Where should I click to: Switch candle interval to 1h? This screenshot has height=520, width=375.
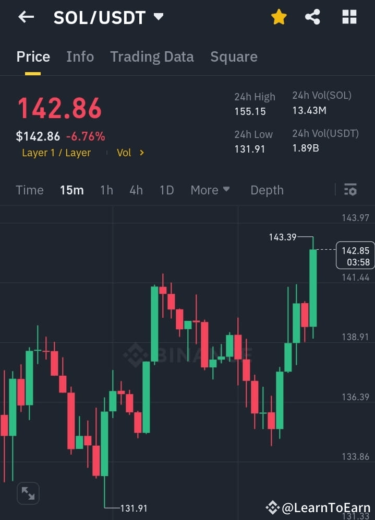(106, 190)
